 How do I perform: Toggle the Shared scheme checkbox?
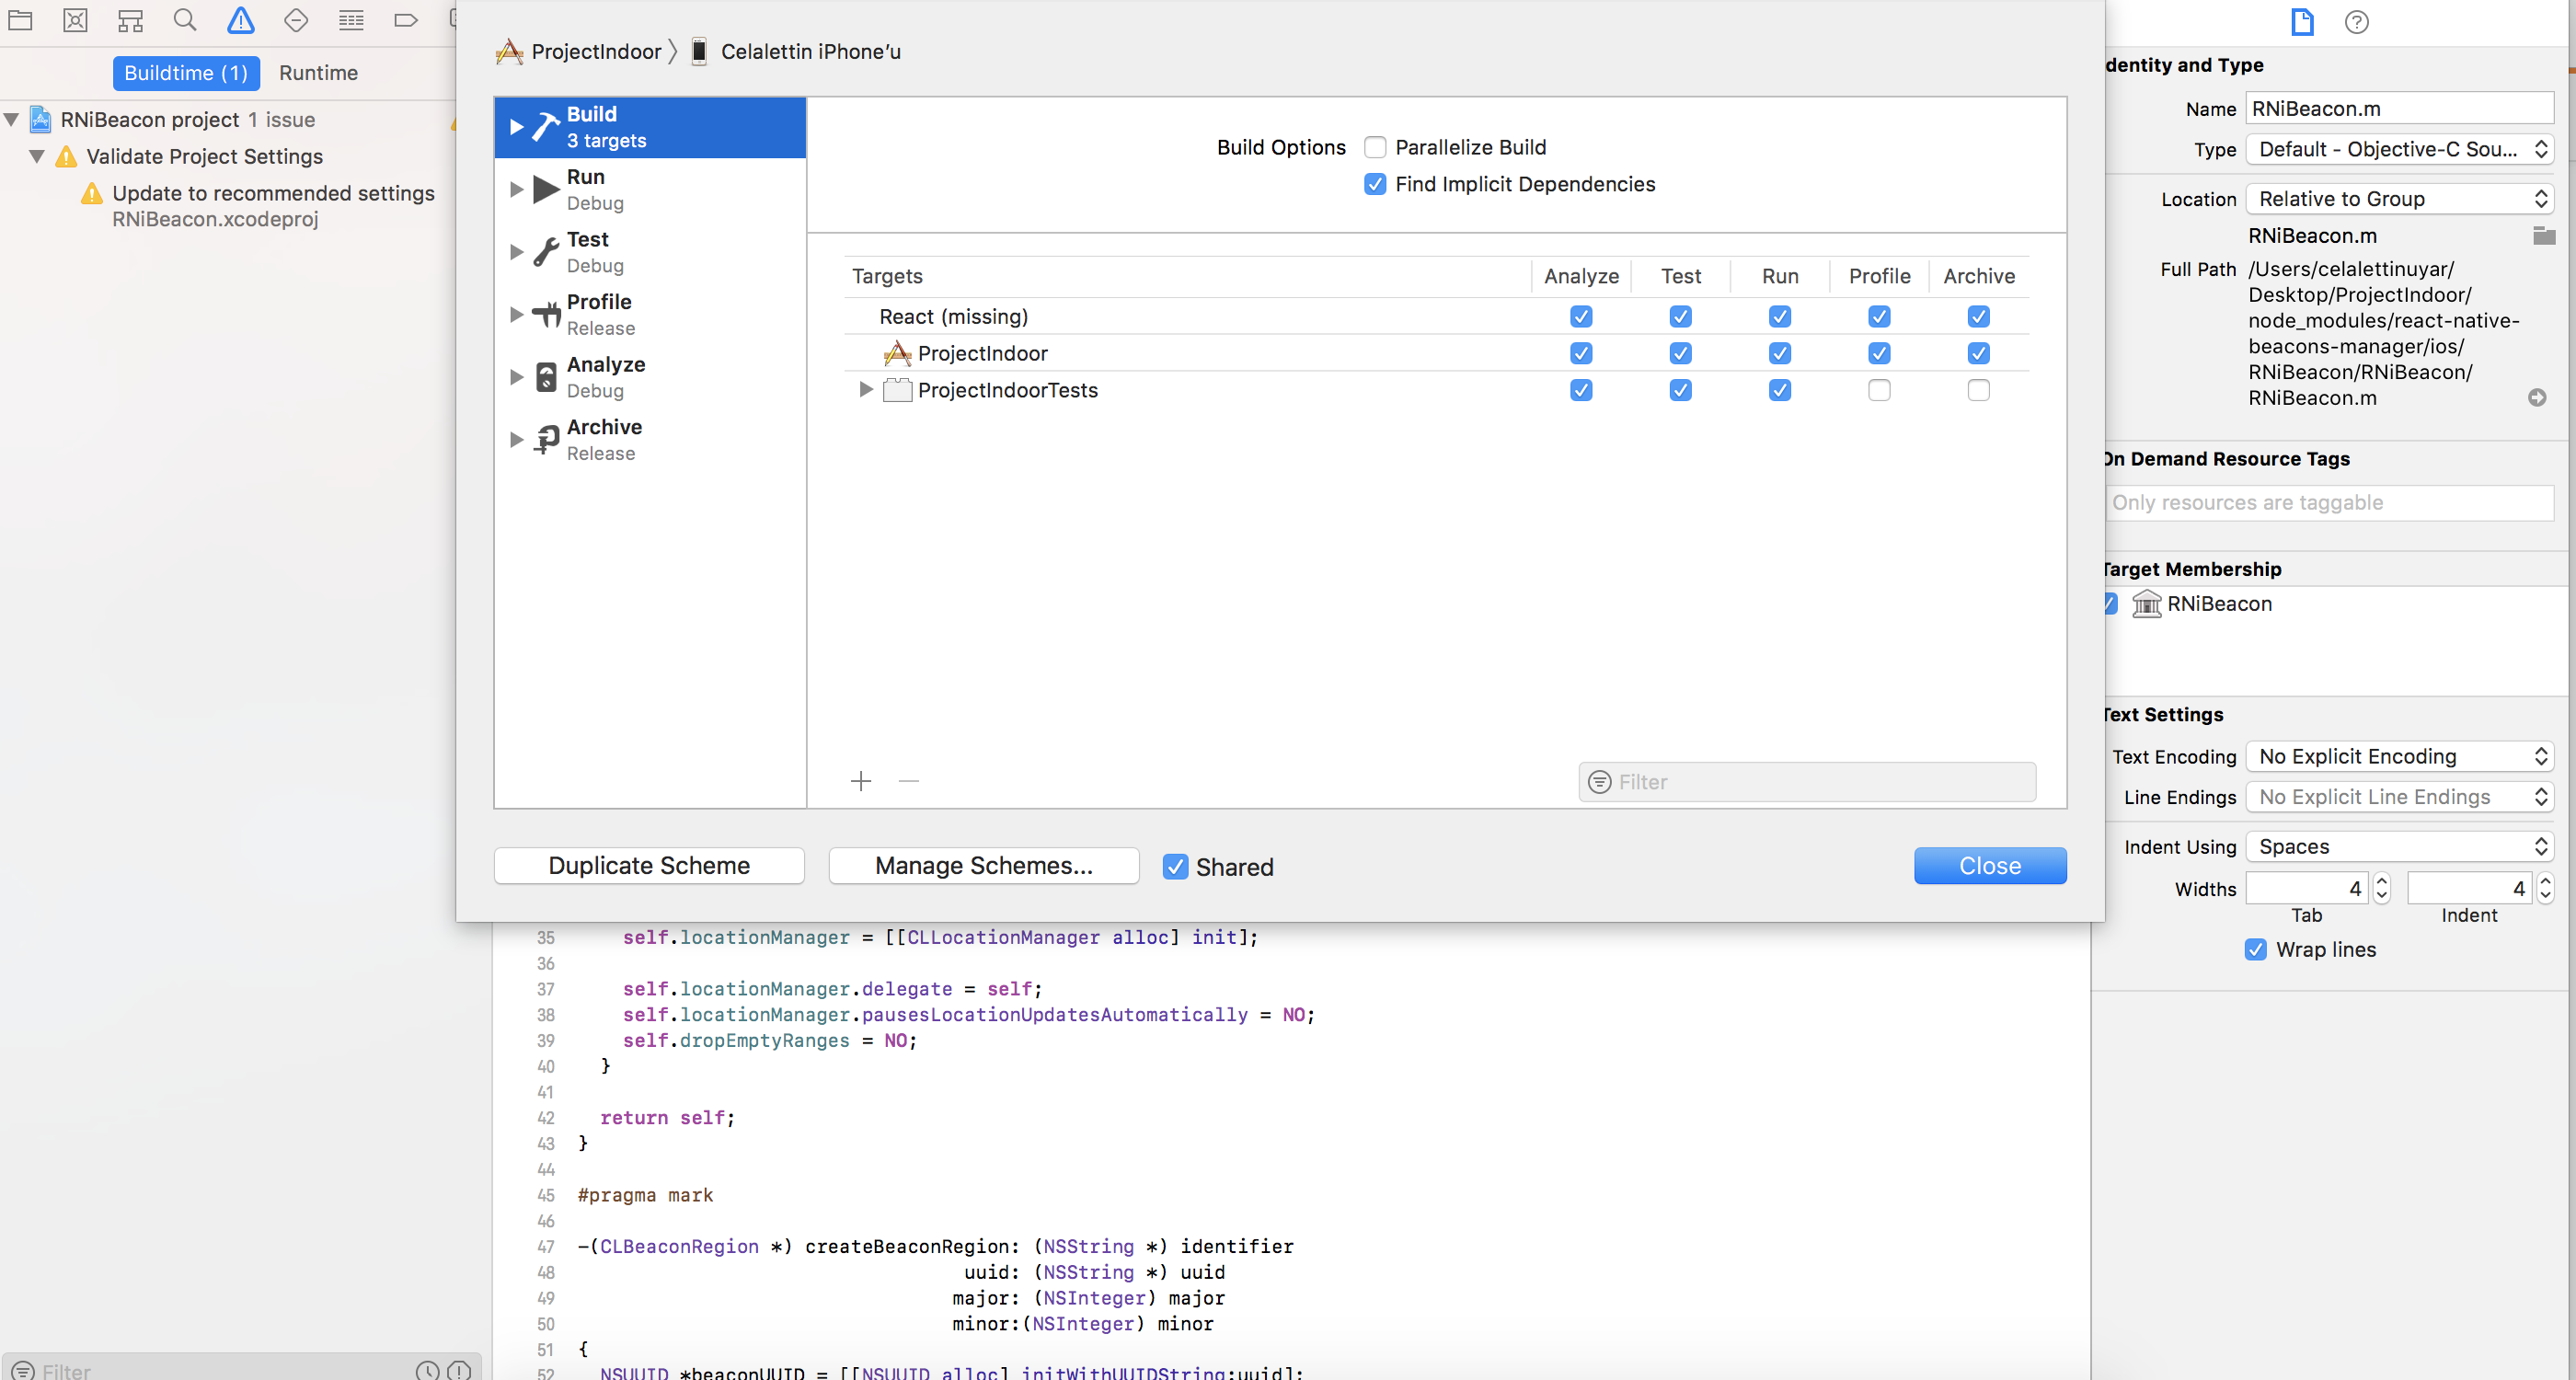[x=1176, y=867]
